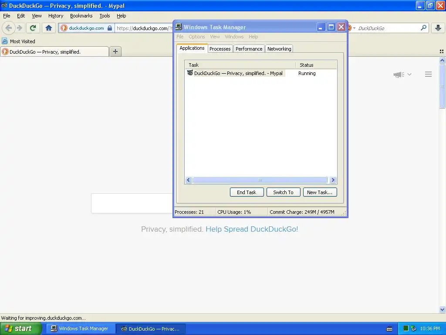Click the DuckDuckGo page search box
This screenshot has height=335, width=446.
coord(132,203)
